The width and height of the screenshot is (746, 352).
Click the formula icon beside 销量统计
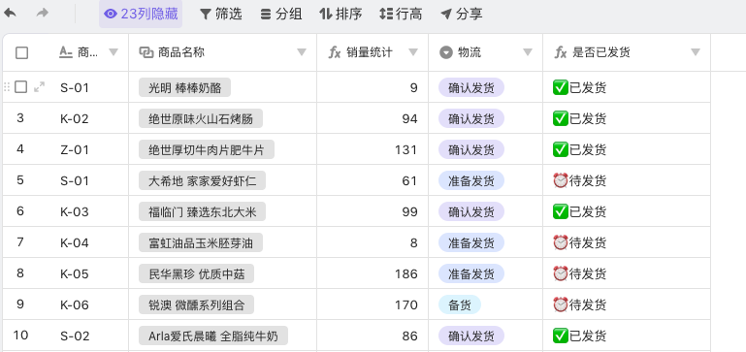(x=335, y=52)
